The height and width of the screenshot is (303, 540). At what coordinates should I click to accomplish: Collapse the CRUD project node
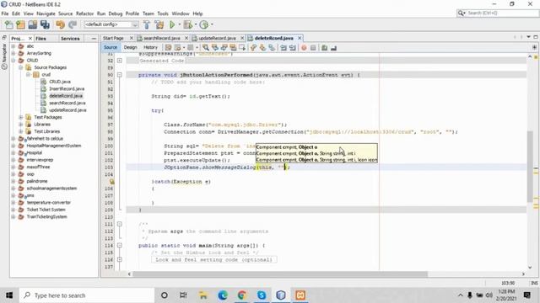click(13, 61)
